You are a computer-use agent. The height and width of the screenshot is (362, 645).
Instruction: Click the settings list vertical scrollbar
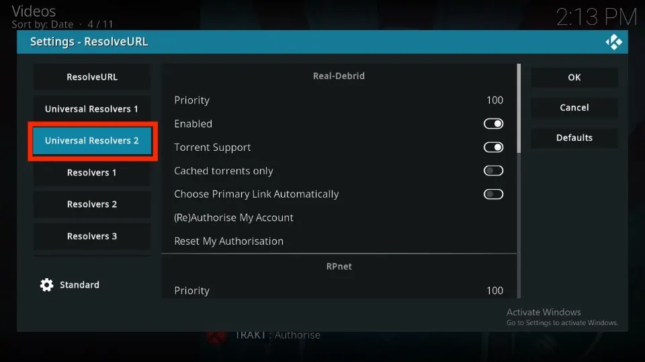click(519, 180)
